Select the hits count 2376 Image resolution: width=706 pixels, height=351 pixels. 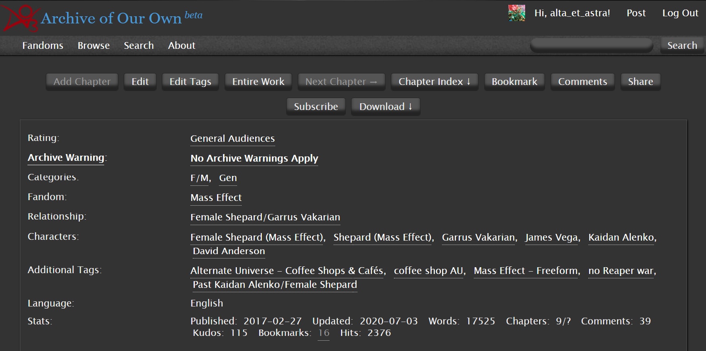[379, 333]
